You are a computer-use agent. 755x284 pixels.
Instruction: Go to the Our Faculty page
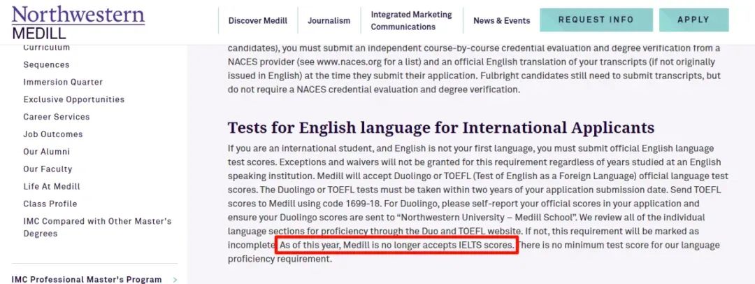(47, 169)
